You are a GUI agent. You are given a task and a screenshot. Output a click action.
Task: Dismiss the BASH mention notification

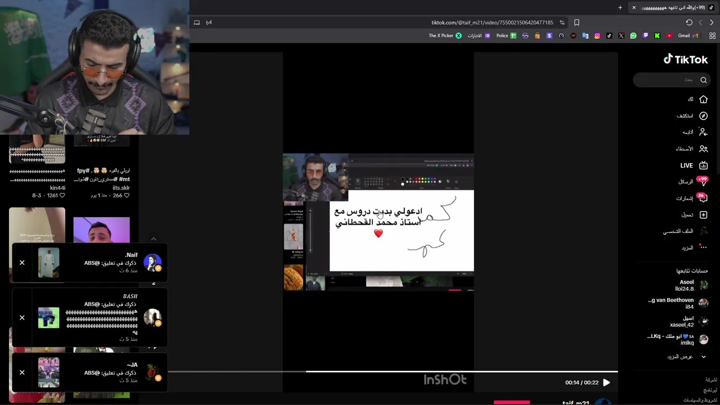coord(22,318)
